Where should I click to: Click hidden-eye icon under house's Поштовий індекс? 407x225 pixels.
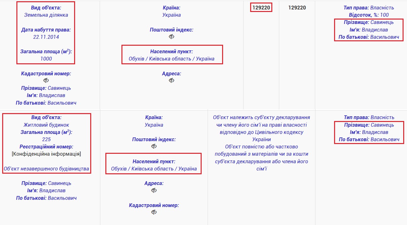pyautogui.click(x=154, y=146)
